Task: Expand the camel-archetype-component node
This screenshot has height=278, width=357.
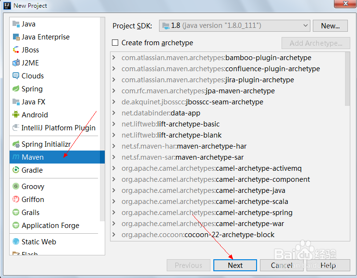Action: point(114,179)
